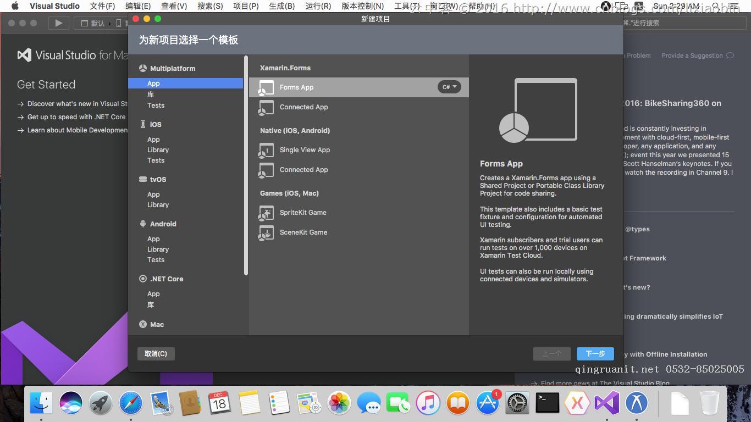Open Launchpad rocket icon in dock

pos(101,403)
